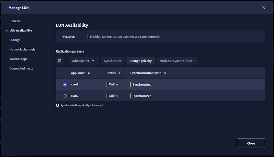Viewport: 274px width, 157px height.
Task: Click the Change priority button
Action: pos(140,61)
